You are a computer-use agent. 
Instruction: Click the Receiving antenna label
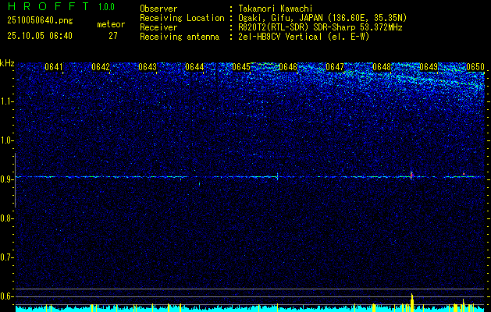click(x=180, y=37)
